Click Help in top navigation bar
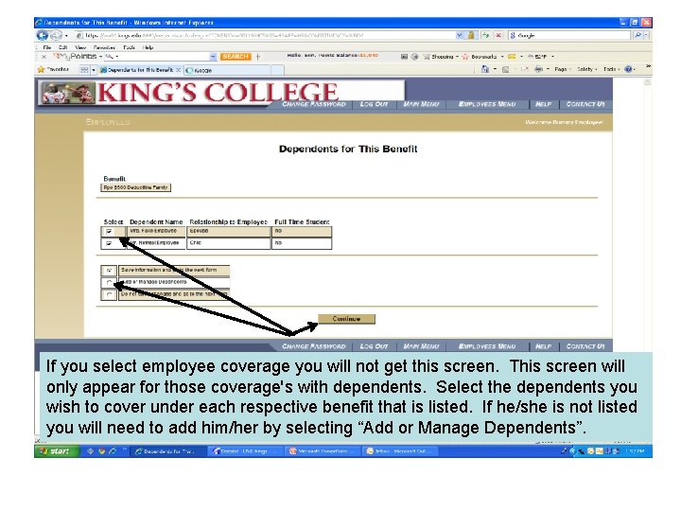Screen dimensions: 681x511 (x=543, y=104)
